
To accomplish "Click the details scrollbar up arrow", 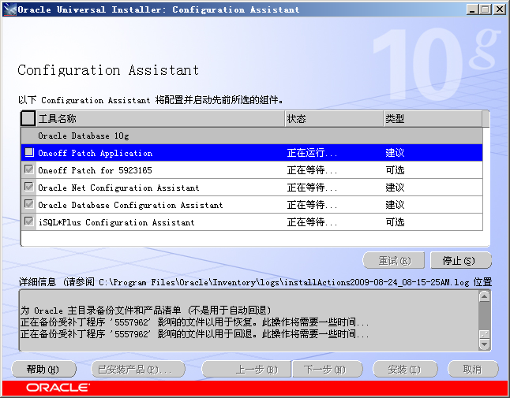I will click(x=484, y=296).
